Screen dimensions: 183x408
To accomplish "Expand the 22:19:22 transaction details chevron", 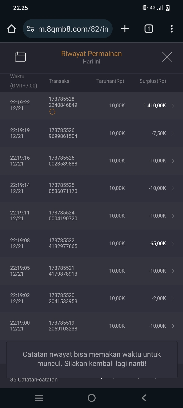I will pos(173,106).
